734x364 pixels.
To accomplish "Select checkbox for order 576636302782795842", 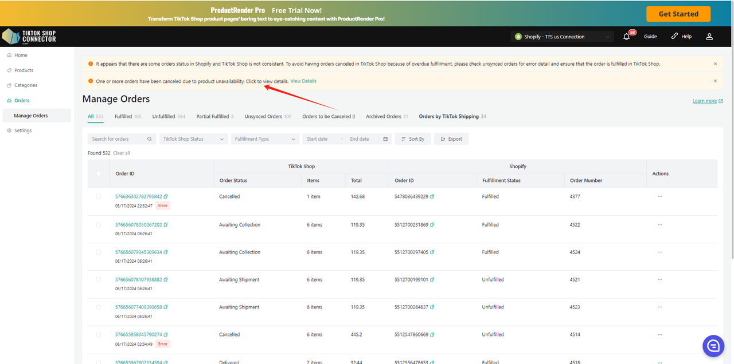I will (99, 196).
